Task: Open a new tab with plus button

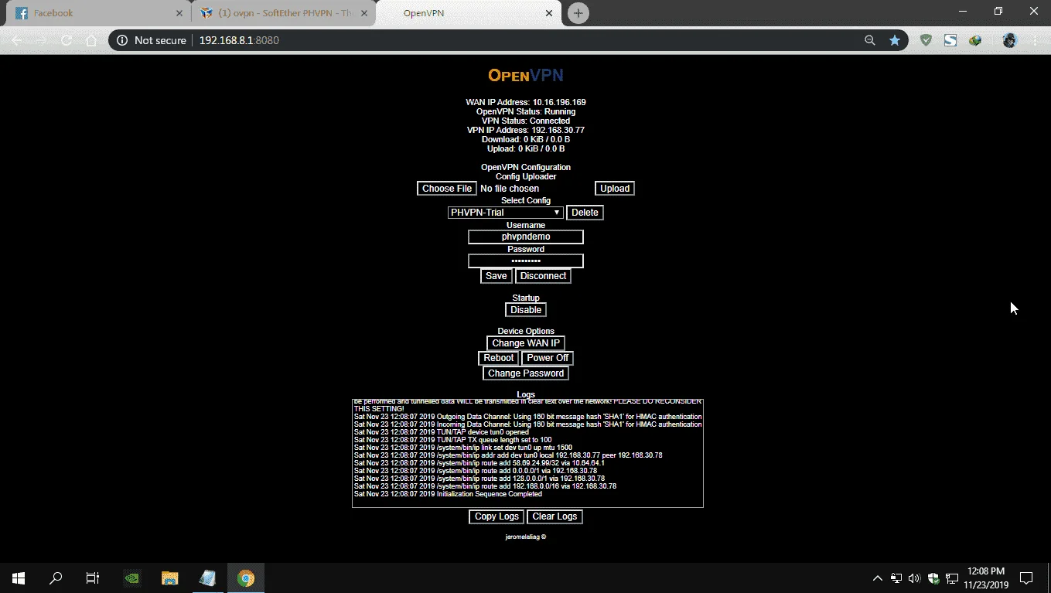Action: pos(578,13)
